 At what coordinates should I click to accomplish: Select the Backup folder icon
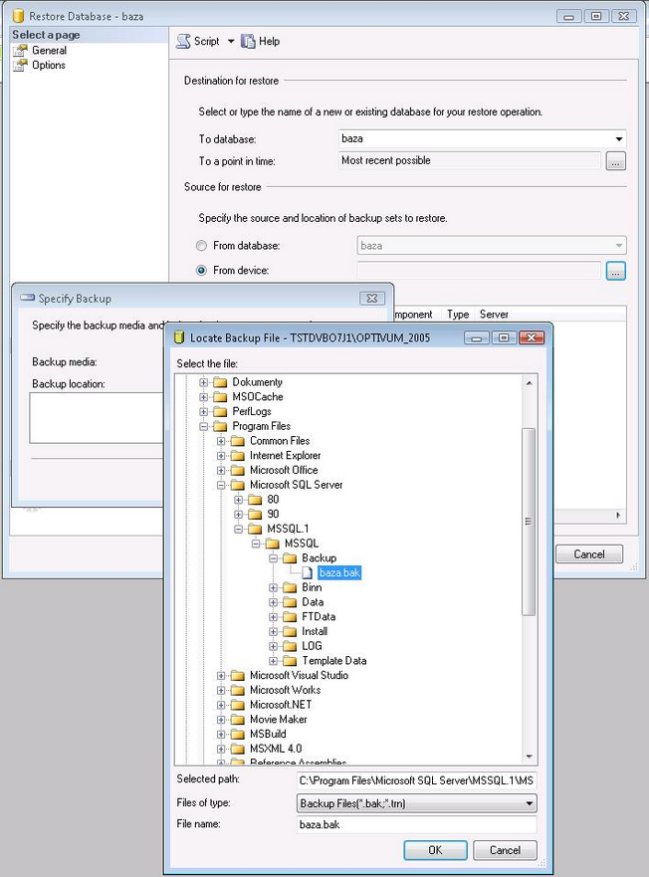pos(290,557)
